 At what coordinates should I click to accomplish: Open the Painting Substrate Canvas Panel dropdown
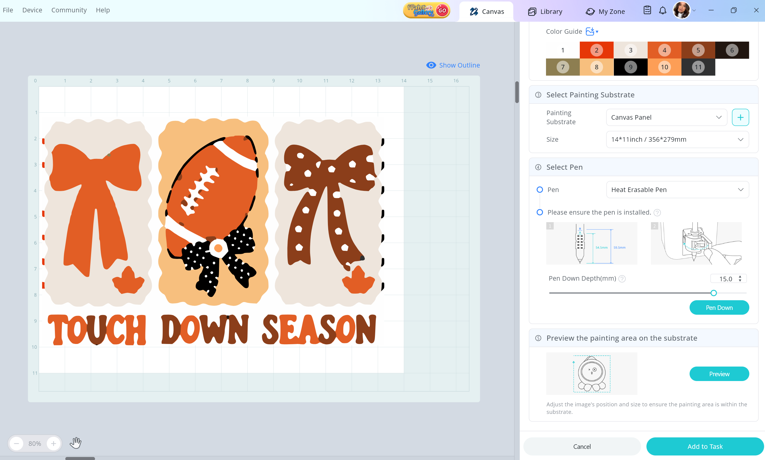click(666, 118)
